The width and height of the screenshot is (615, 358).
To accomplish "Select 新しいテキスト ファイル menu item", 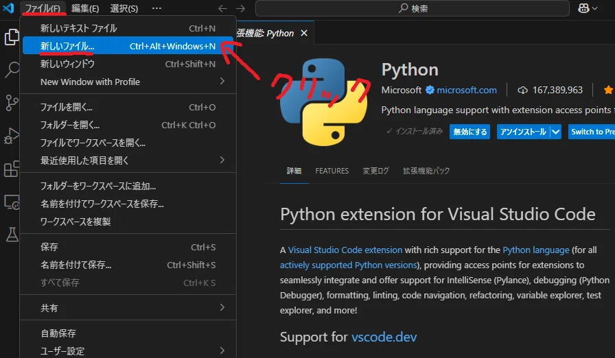I will coord(128,28).
